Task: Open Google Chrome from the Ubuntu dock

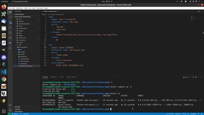Action: click(4, 79)
